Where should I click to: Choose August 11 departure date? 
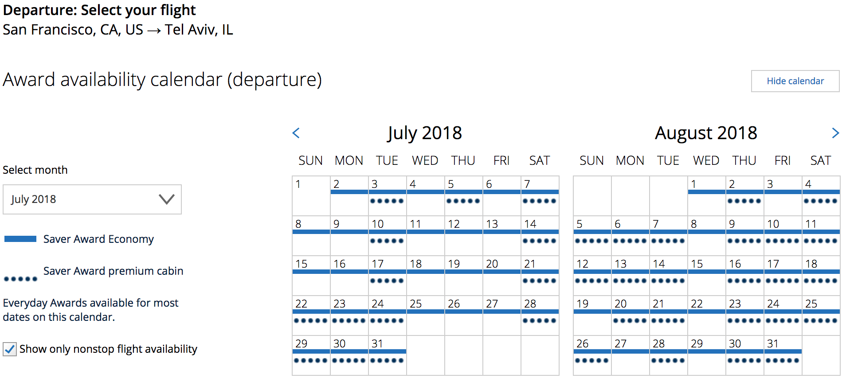coord(821,235)
